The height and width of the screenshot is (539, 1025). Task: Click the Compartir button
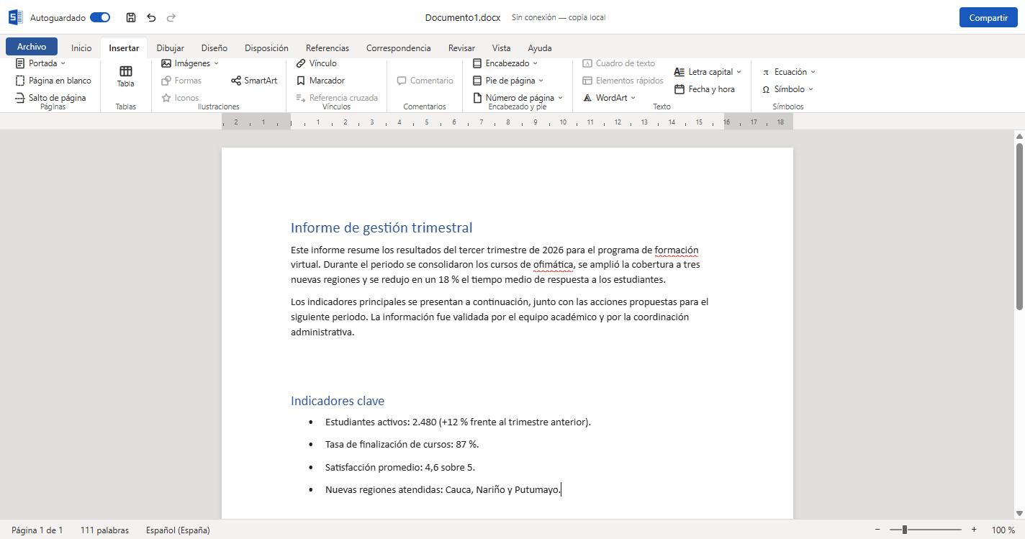(988, 17)
